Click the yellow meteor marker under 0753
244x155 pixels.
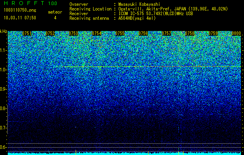tap(76, 152)
